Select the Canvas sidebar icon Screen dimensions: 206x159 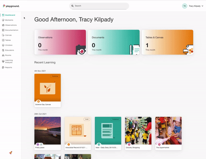coord(3,35)
